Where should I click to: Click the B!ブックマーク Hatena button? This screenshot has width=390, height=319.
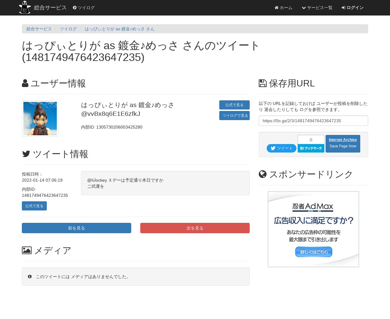click(311, 148)
